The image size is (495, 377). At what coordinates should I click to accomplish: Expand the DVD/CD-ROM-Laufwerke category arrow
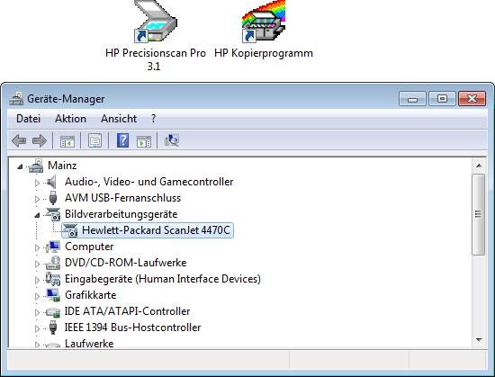click(x=37, y=264)
